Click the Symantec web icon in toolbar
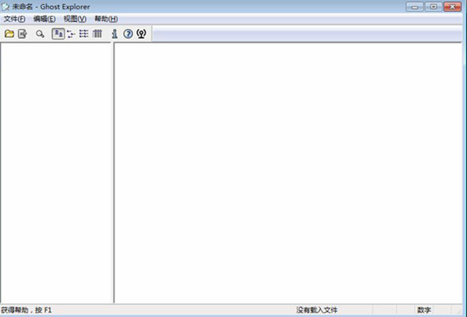 pos(142,34)
